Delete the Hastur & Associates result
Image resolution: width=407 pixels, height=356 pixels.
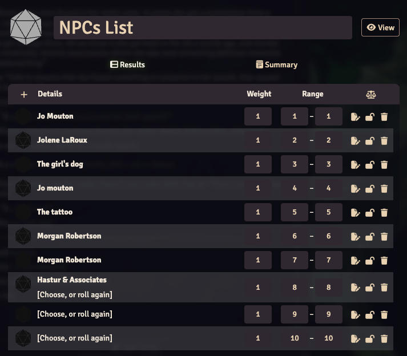tap(384, 288)
